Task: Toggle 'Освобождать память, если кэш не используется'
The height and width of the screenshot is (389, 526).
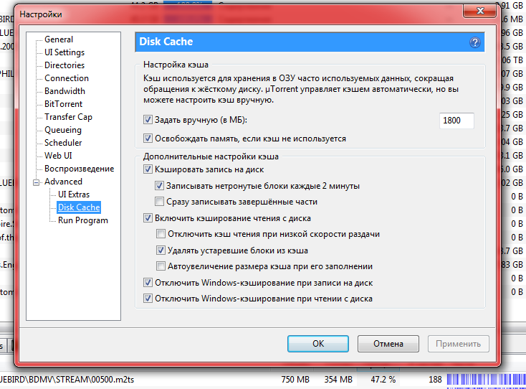Action: pos(148,138)
